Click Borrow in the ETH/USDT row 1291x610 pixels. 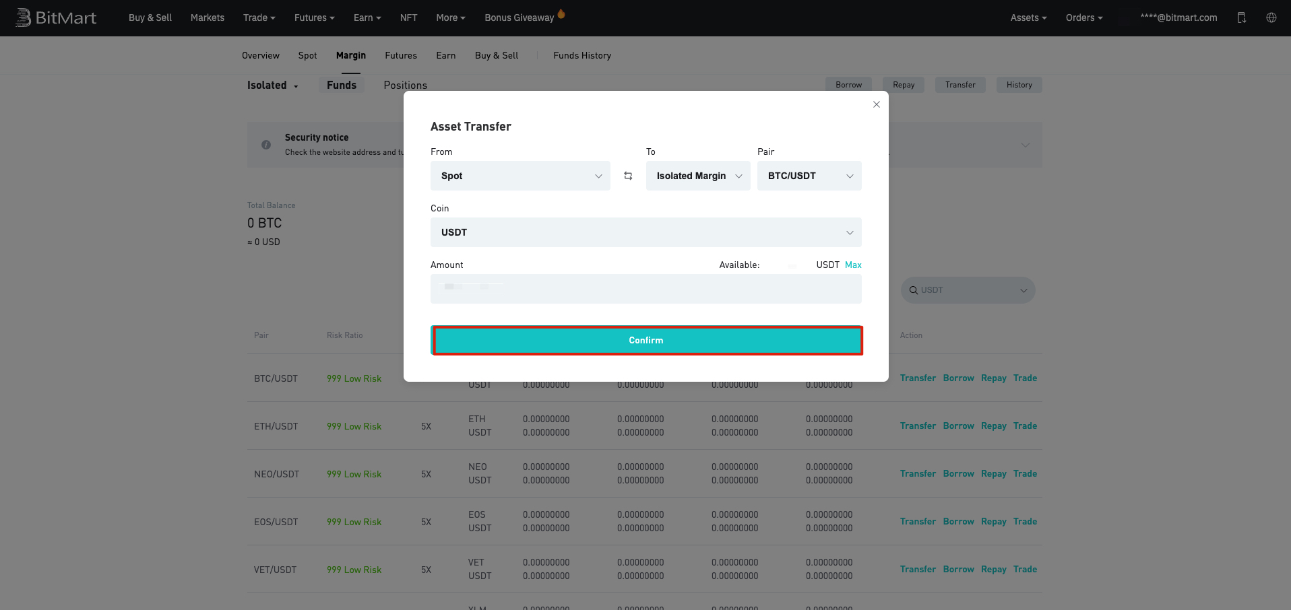click(x=959, y=426)
